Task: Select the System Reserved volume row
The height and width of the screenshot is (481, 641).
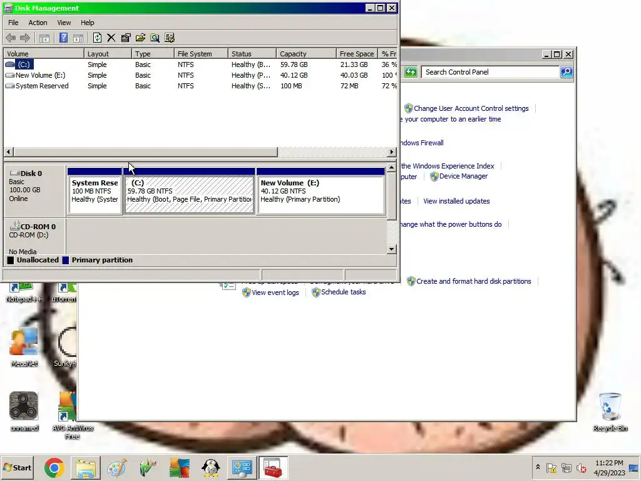Action: 200,86
